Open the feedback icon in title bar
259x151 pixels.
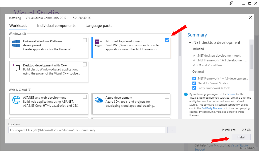click(x=231, y=3)
